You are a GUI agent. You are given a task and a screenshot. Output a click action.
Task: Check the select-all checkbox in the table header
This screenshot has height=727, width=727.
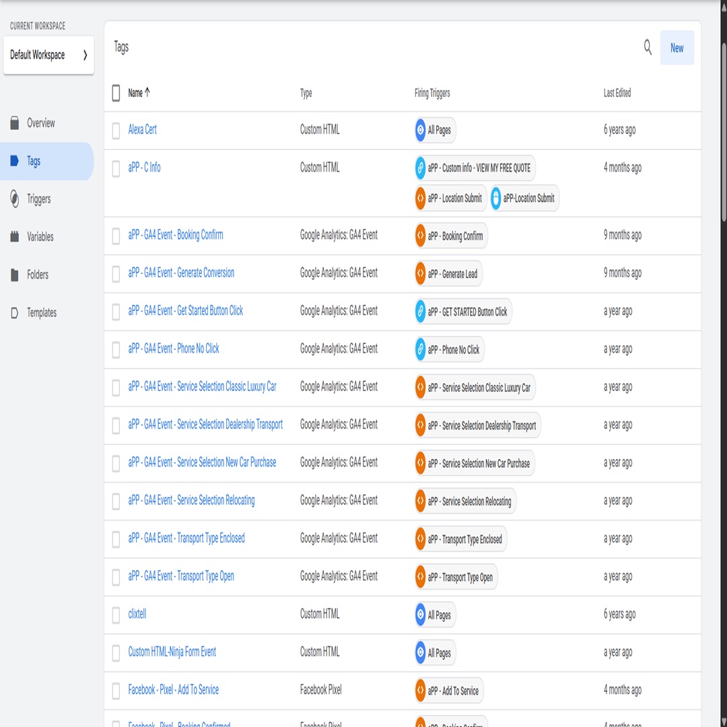(116, 93)
